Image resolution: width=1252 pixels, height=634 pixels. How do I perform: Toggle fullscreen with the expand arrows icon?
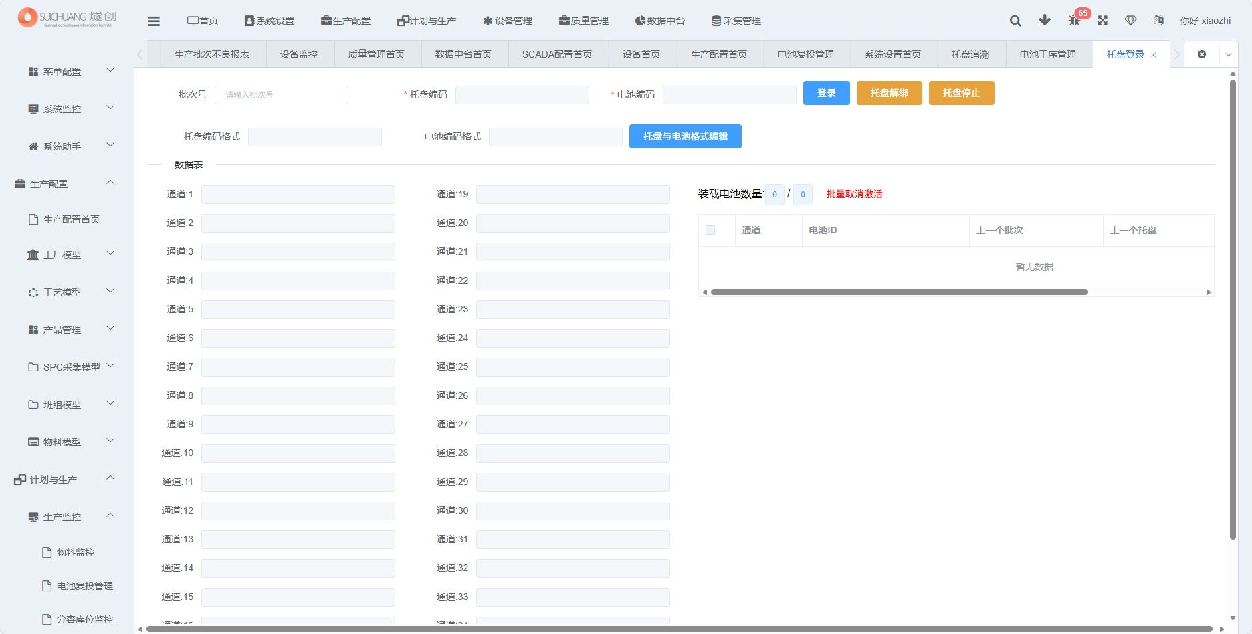pyautogui.click(x=1103, y=21)
